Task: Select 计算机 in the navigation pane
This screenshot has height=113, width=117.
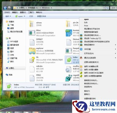Action: pos(10,68)
